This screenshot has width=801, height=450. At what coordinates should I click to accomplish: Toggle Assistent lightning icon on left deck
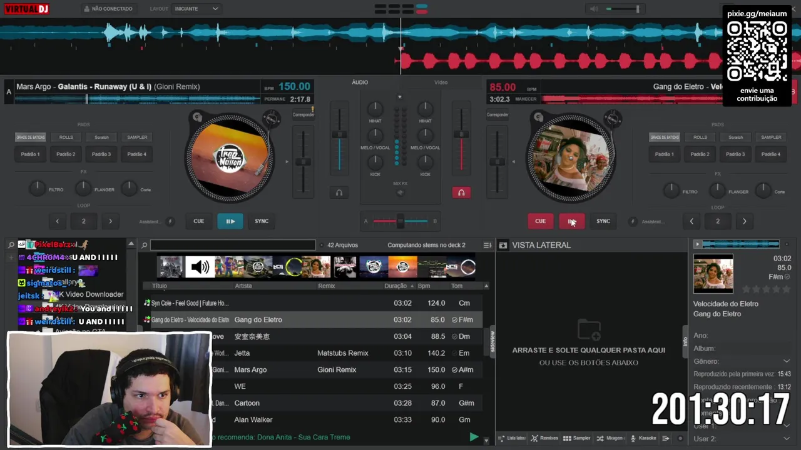point(170,221)
